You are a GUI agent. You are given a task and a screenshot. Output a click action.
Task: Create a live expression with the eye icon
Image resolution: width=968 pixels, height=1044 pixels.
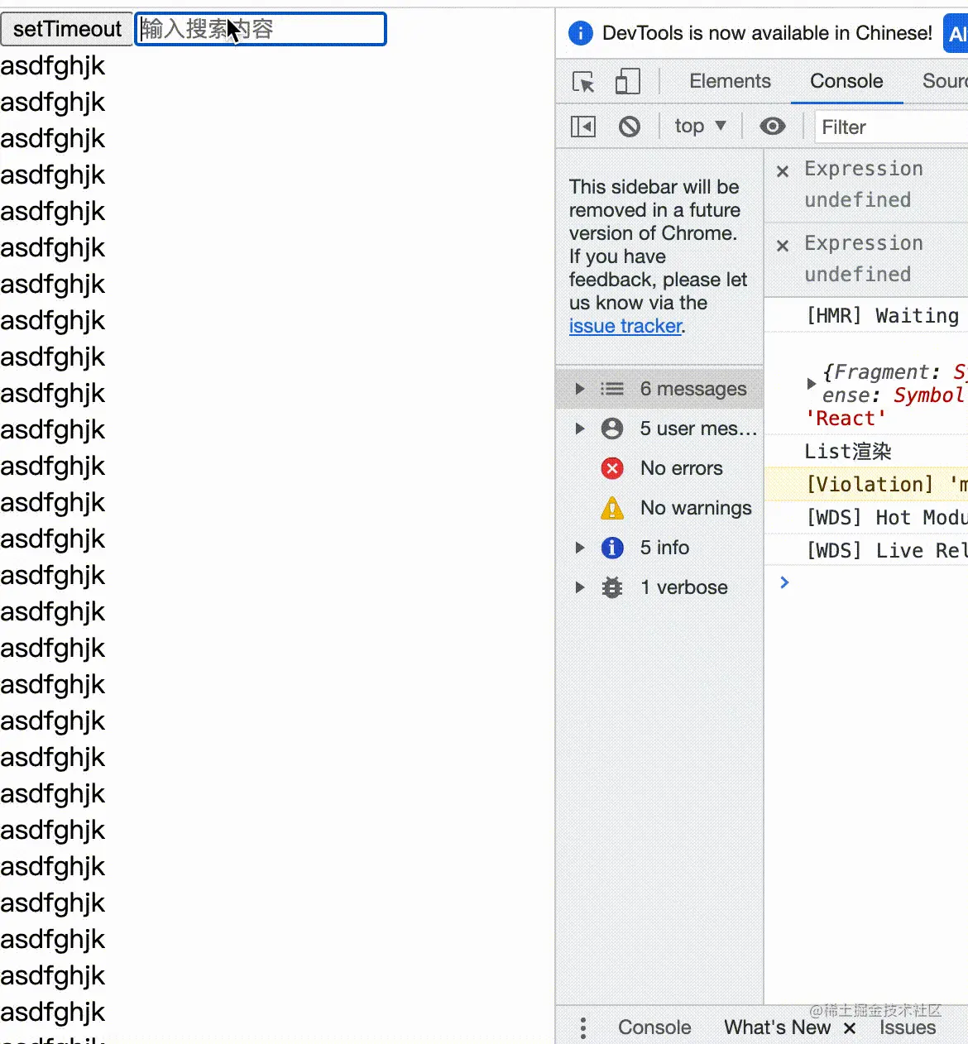[773, 126]
